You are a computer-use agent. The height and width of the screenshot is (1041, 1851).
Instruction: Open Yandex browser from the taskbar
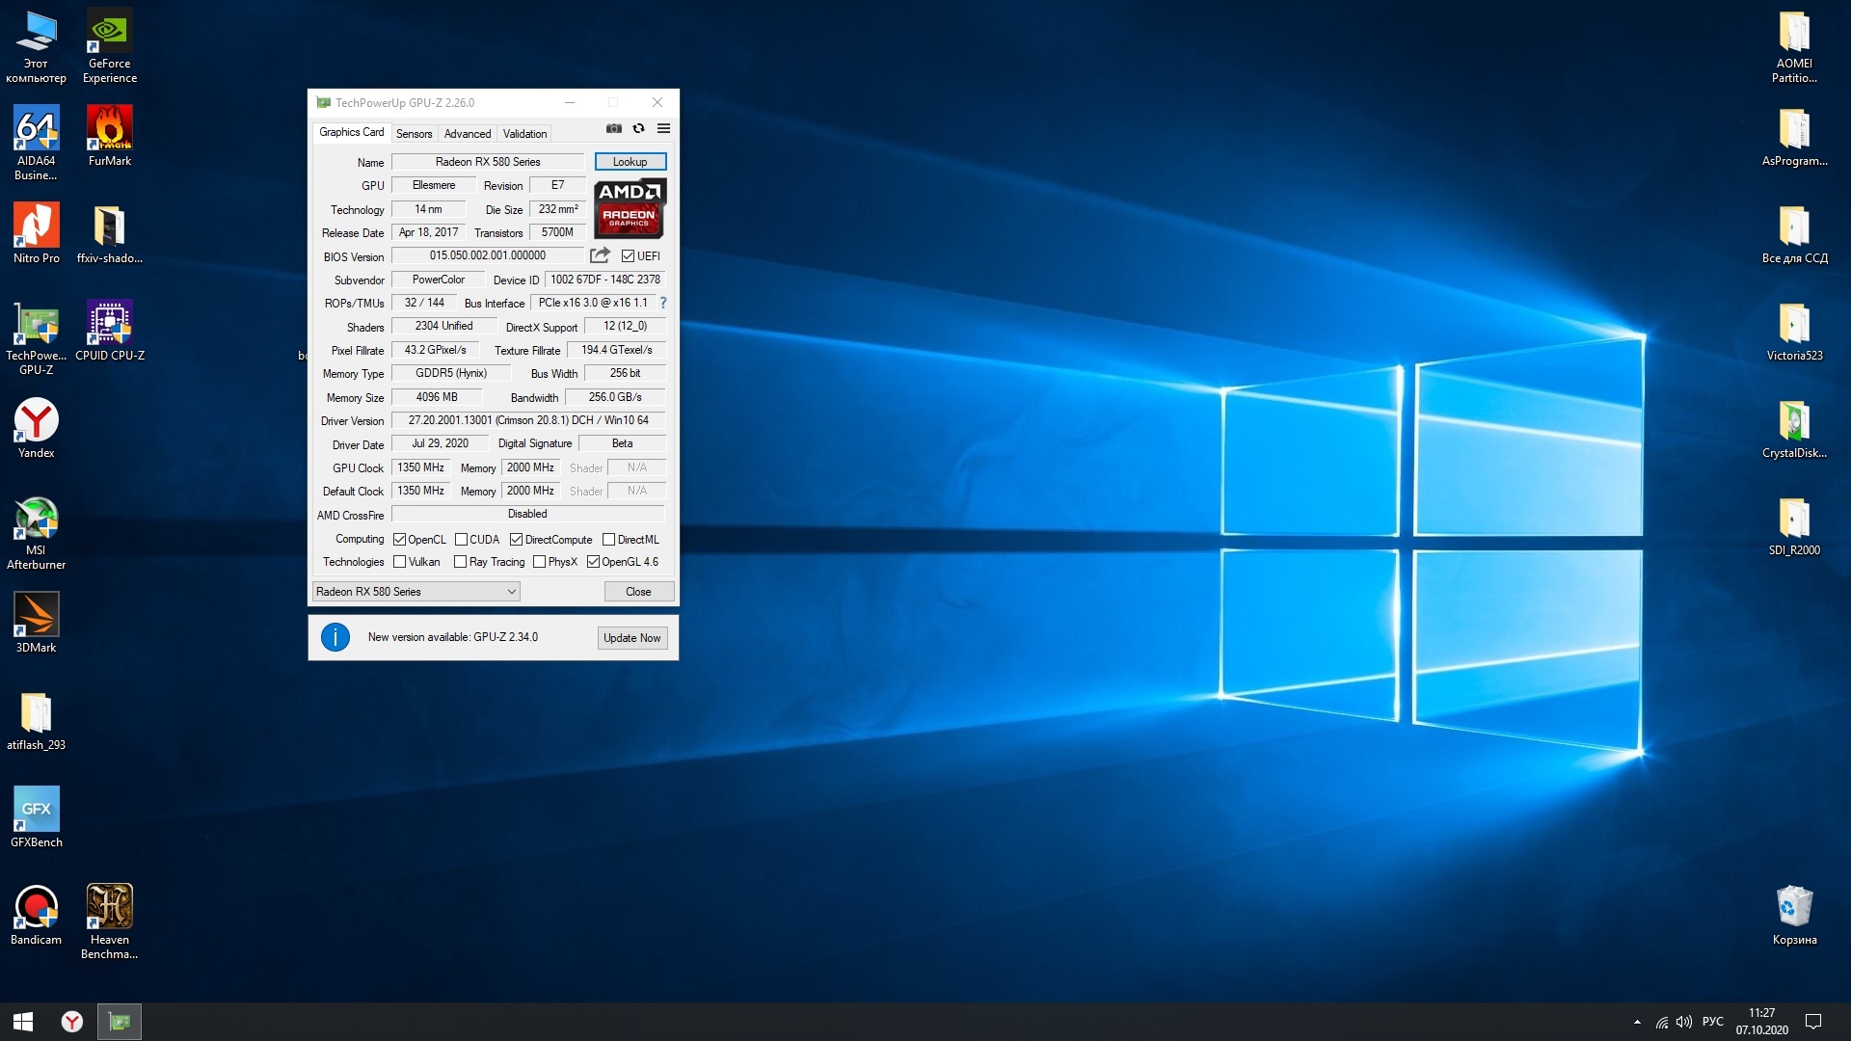tap(72, 1022)
